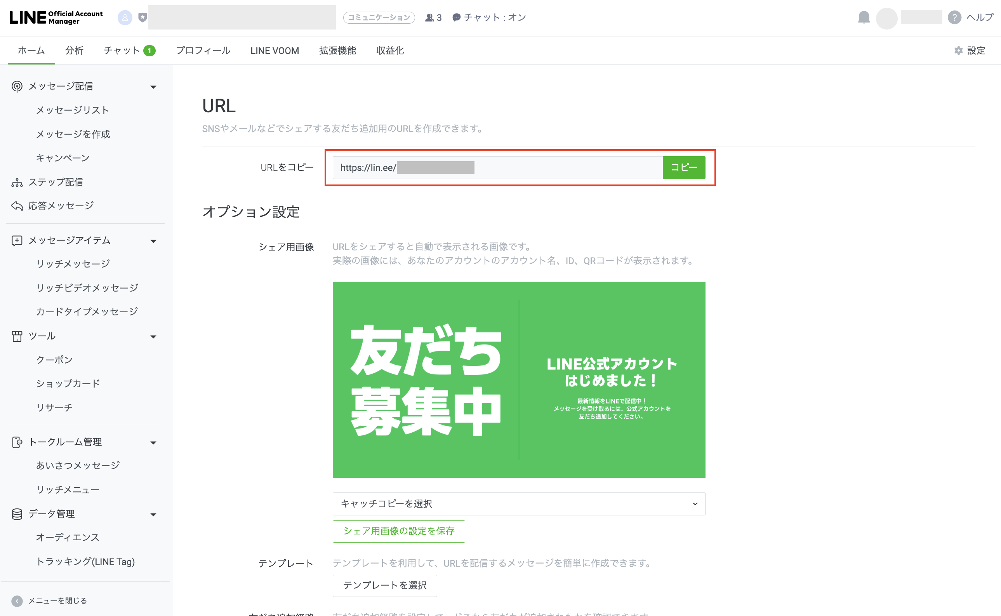Open クーポン in the sidebar
The image size is (1001, 616).
[x=54, y=360]
